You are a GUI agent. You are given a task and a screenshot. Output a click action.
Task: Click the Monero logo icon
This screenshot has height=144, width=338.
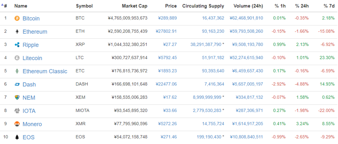coord(17,124)
